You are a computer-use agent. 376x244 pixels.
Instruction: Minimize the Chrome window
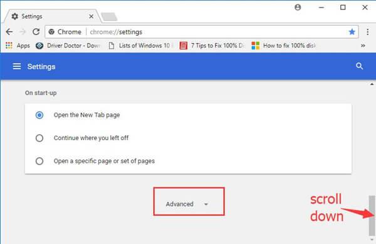[321, 8]
